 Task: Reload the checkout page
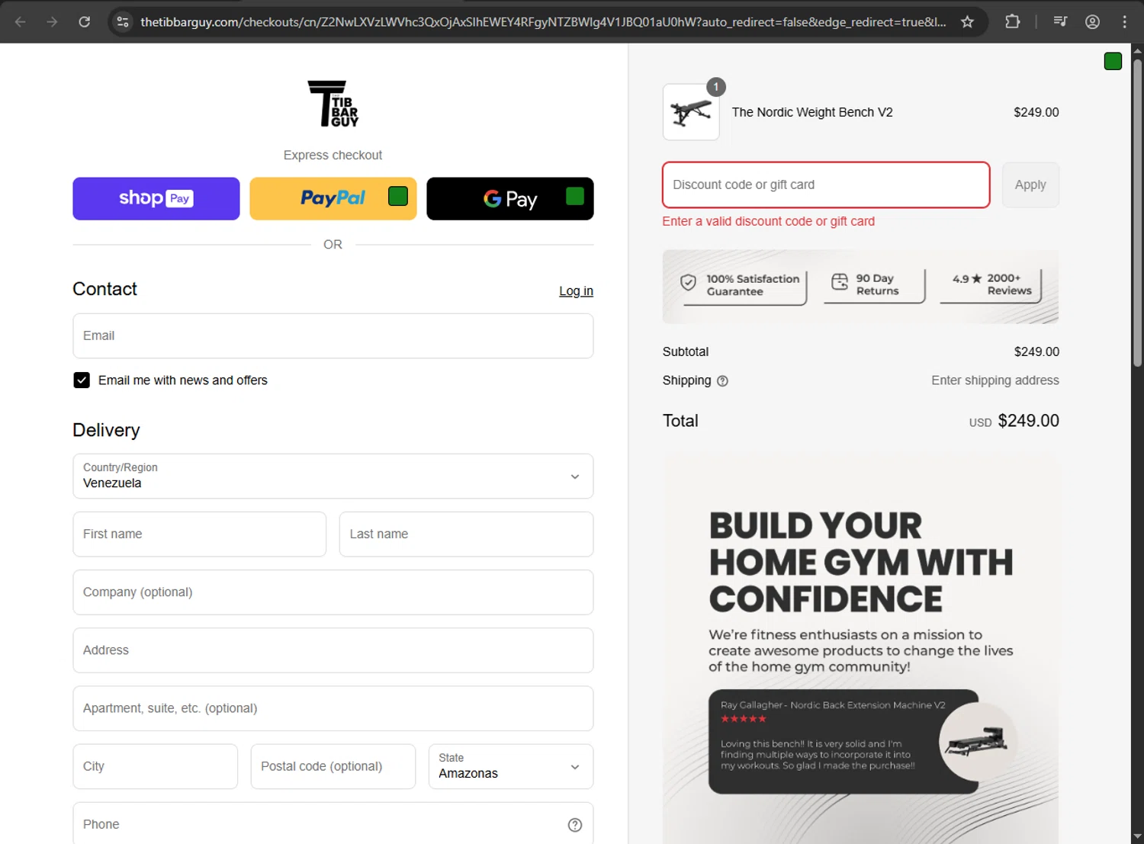point(85,21)
